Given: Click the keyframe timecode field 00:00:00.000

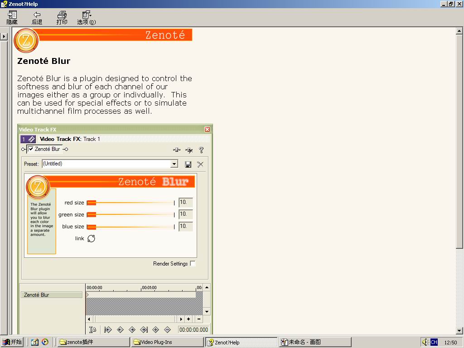Looking at the screenshot, I should (x=193, y=329).
